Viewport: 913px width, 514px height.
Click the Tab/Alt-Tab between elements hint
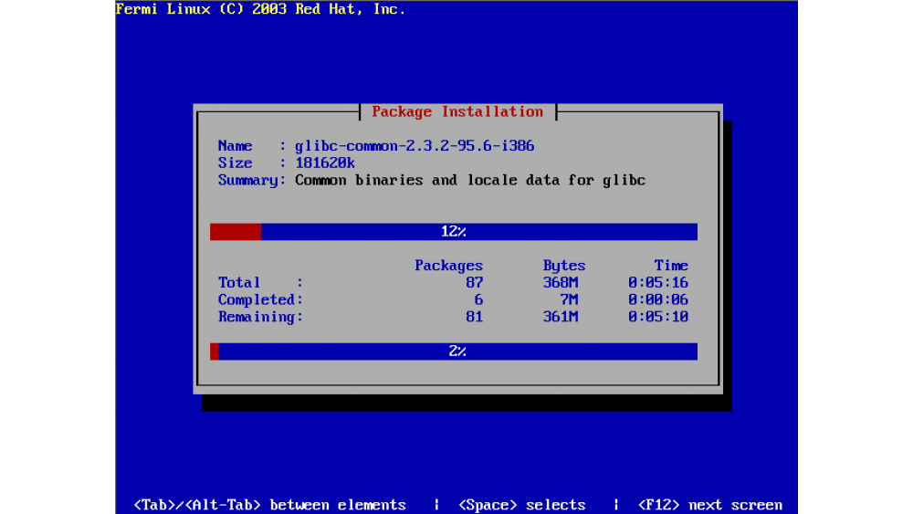point(269,505)
